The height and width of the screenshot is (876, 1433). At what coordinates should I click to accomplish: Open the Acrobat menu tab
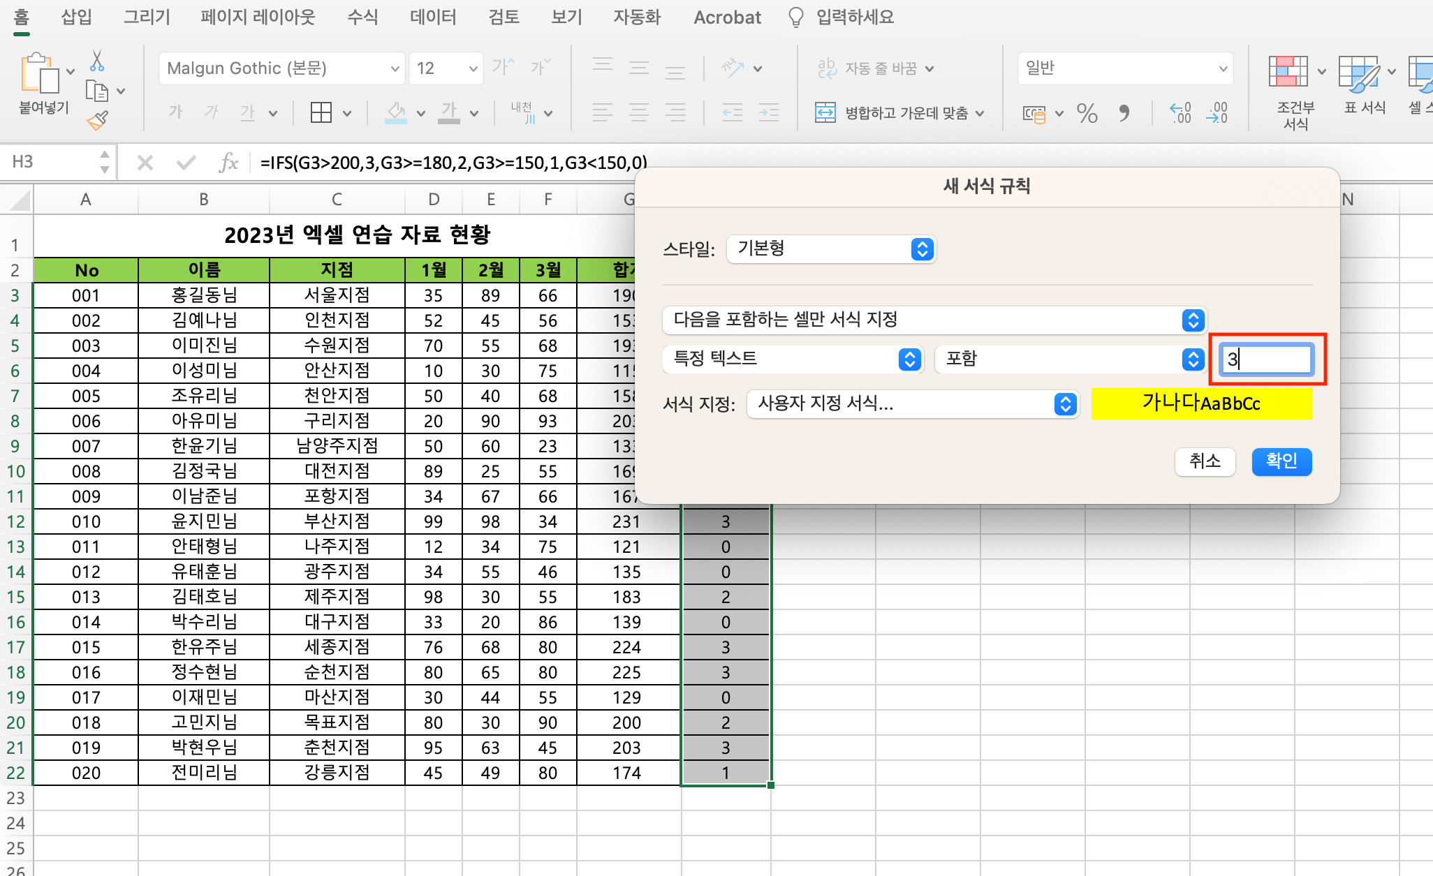(x=727, y=17)
